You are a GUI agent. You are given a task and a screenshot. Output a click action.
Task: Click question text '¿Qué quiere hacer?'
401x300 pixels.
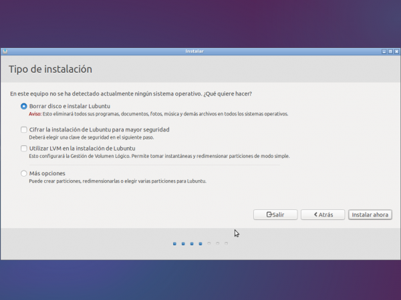click(x=228, y=94)
